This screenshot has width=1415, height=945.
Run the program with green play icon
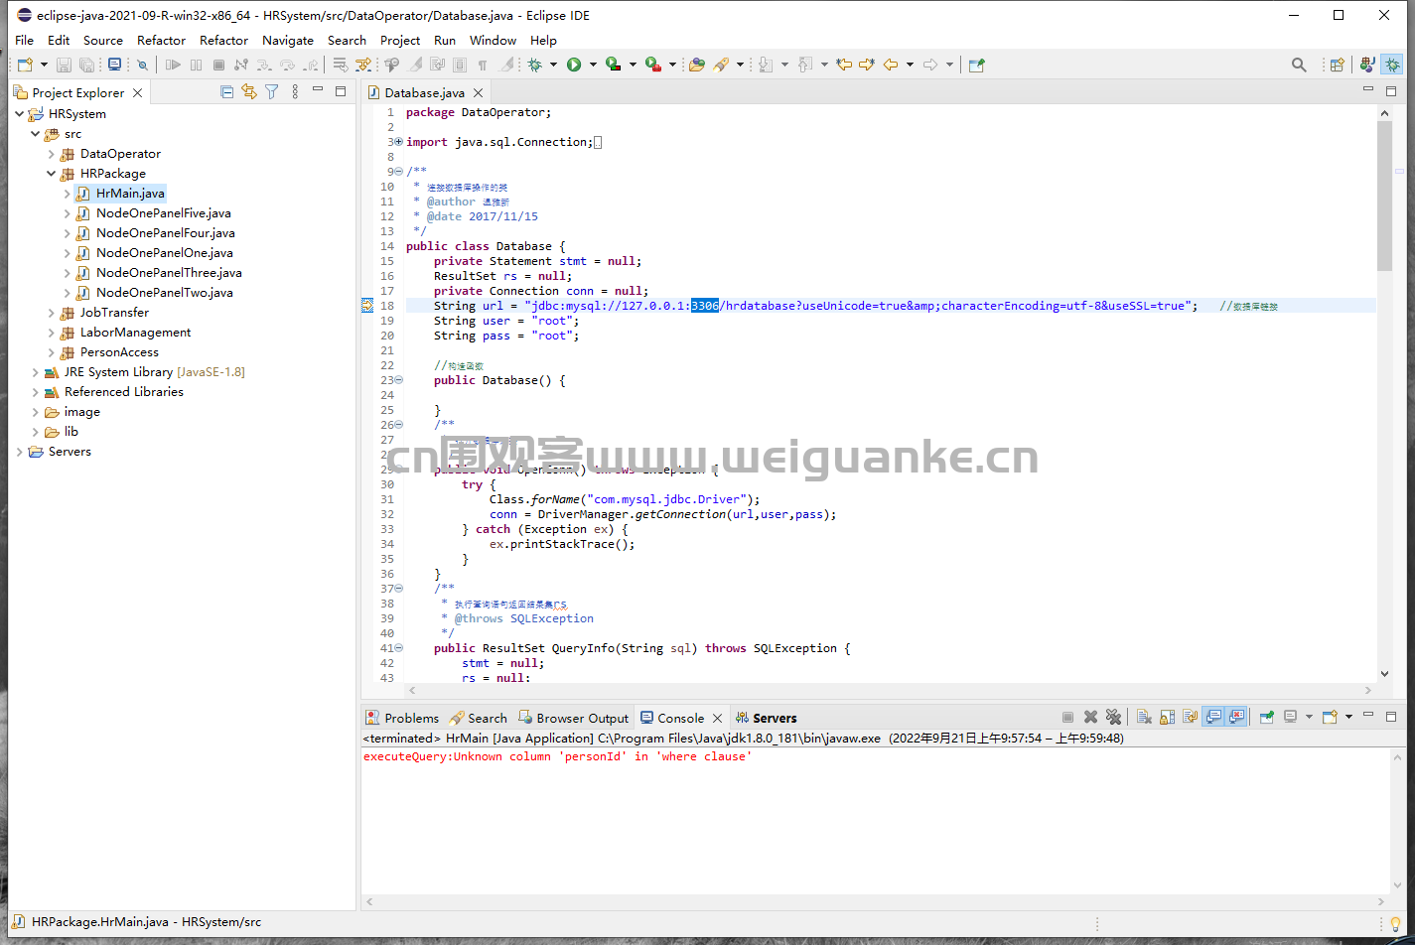tap(574, 65)
